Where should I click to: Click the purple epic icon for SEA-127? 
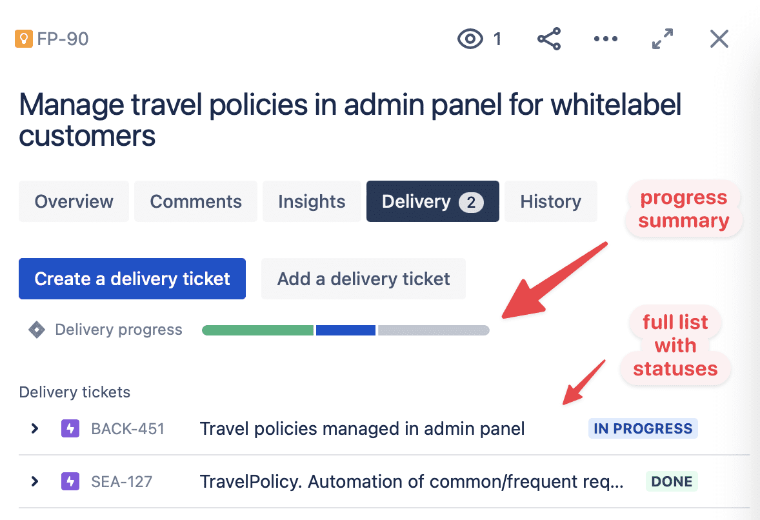(x=70, y=481)
